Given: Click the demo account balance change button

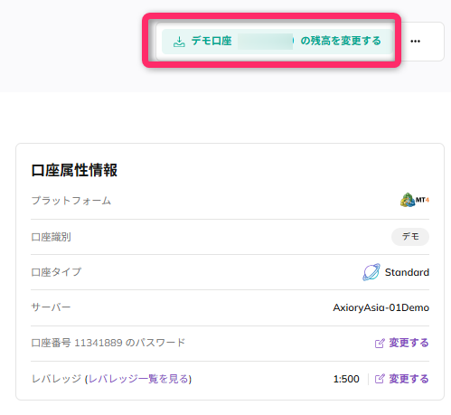Looking at the screenshot, I should click(277, 42).
